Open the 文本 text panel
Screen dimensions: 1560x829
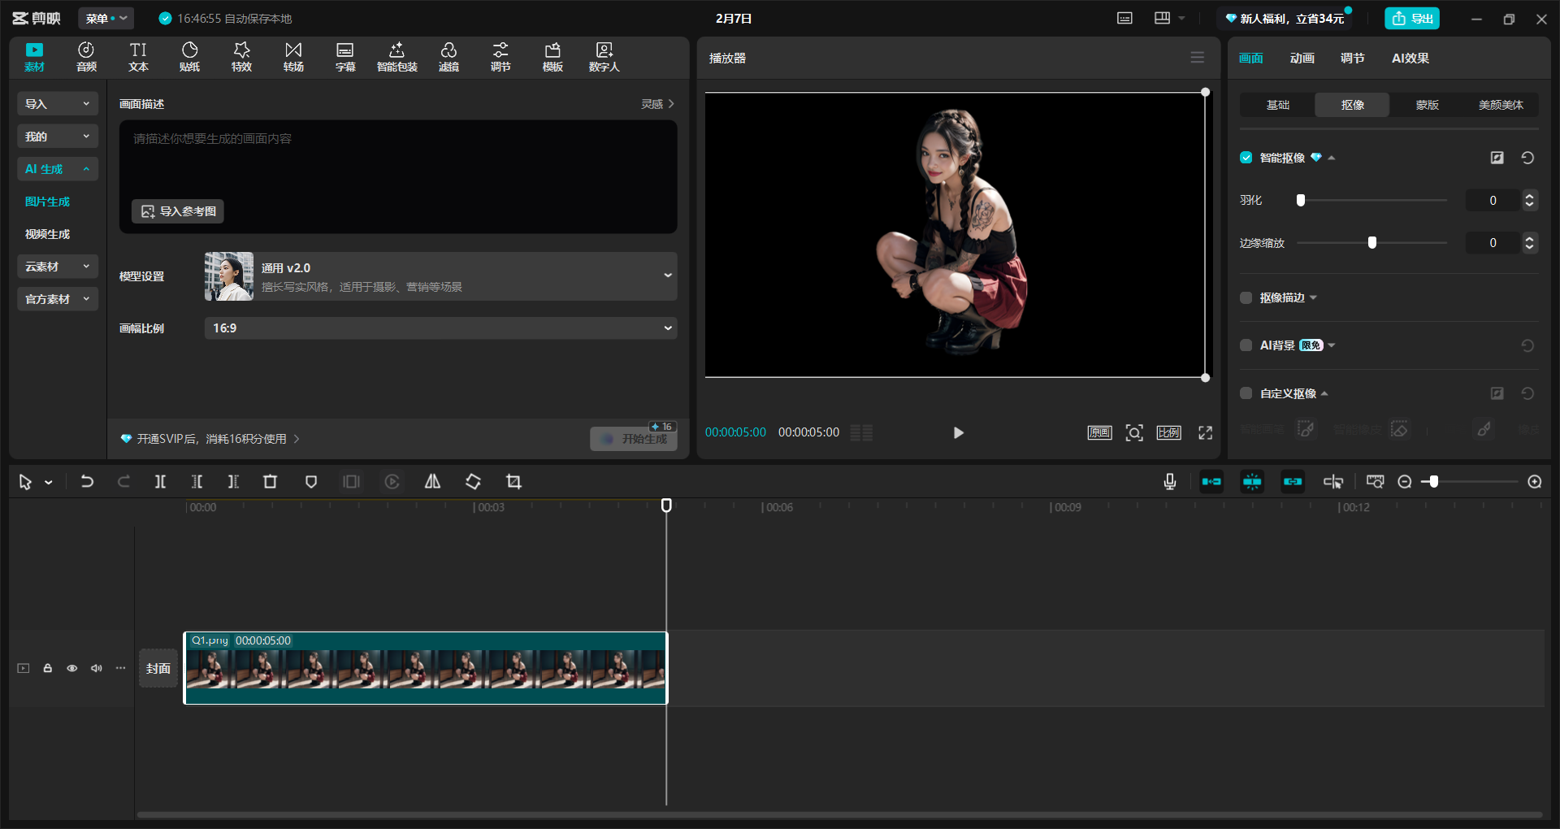(138, 57)
